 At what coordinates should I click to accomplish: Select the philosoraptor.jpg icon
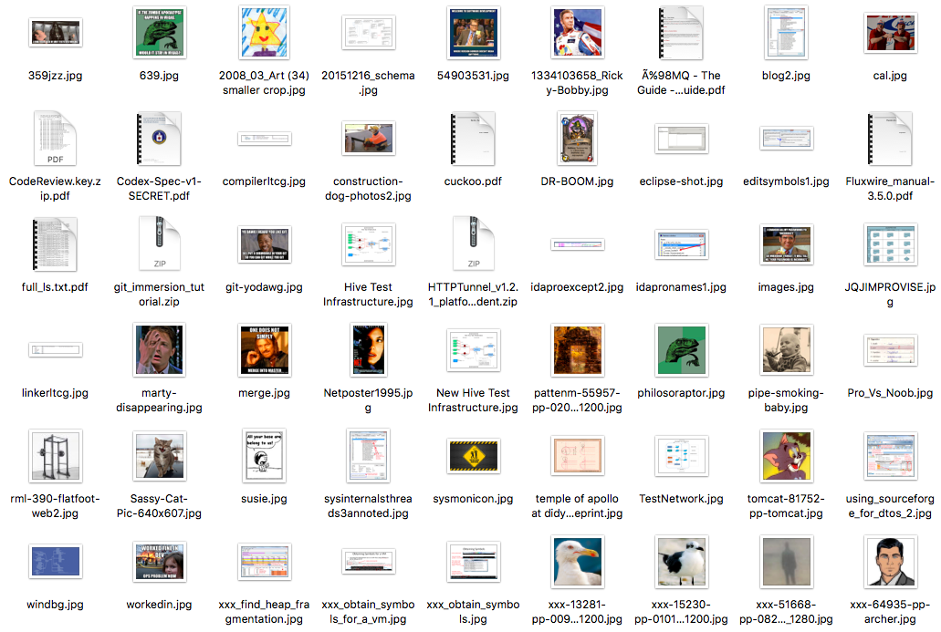[681, 350]
